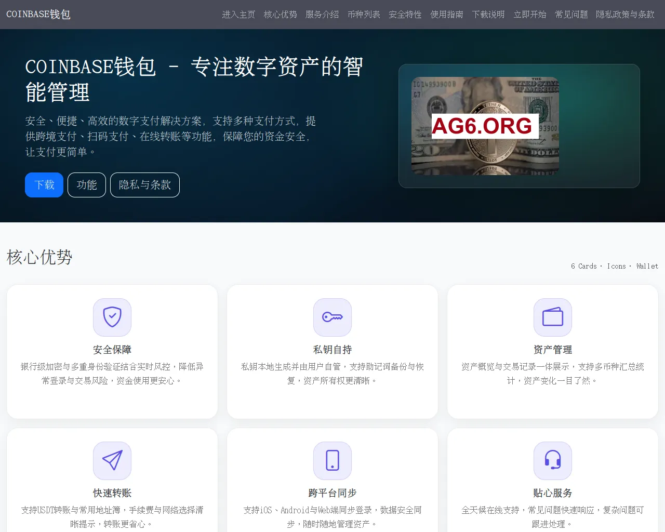Select the 跨平台同步 card title
665x532 pixels.
click(x=332, y=493)
